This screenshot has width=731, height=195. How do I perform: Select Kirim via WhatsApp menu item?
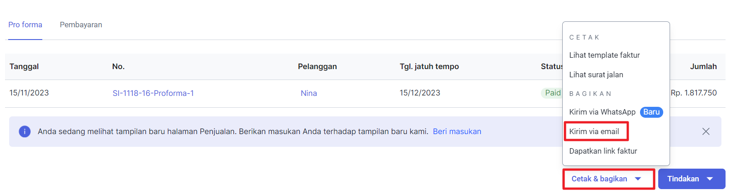602,112
